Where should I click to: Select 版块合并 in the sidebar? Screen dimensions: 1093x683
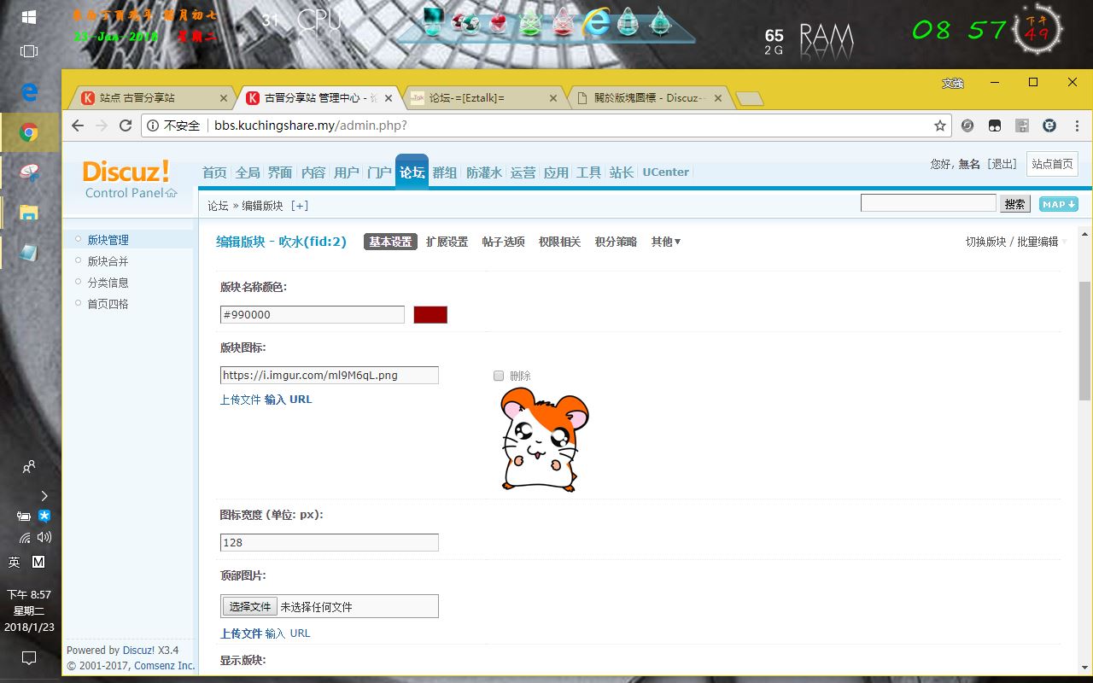coord(108,261)
